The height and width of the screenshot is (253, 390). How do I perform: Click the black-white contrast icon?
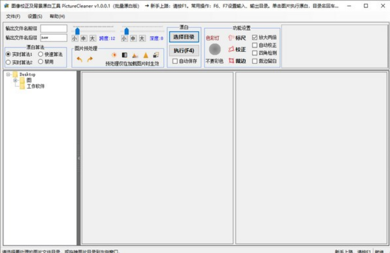124,55
